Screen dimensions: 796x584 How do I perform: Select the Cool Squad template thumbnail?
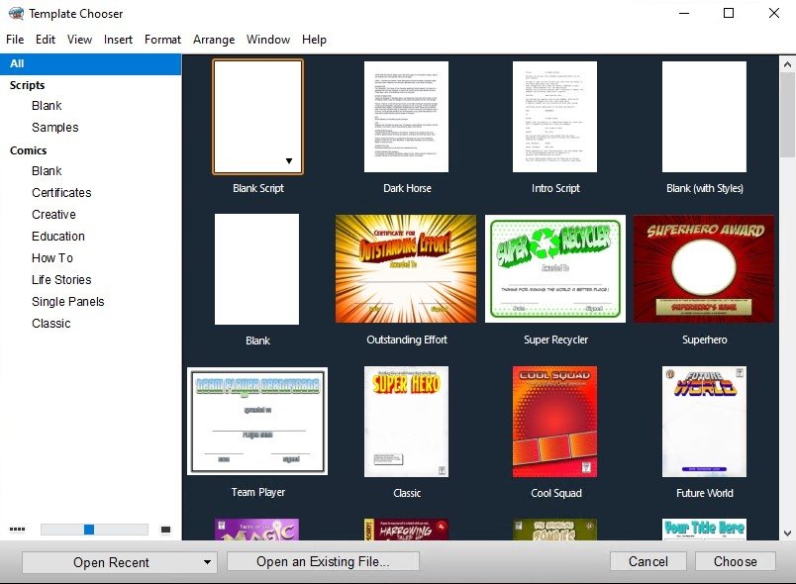pos(554,422)
